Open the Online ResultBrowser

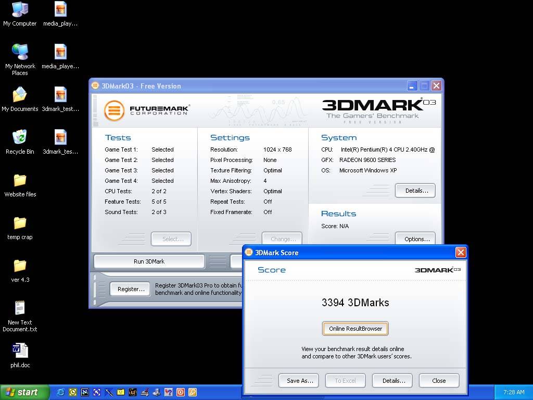click(x=355, y=329)
